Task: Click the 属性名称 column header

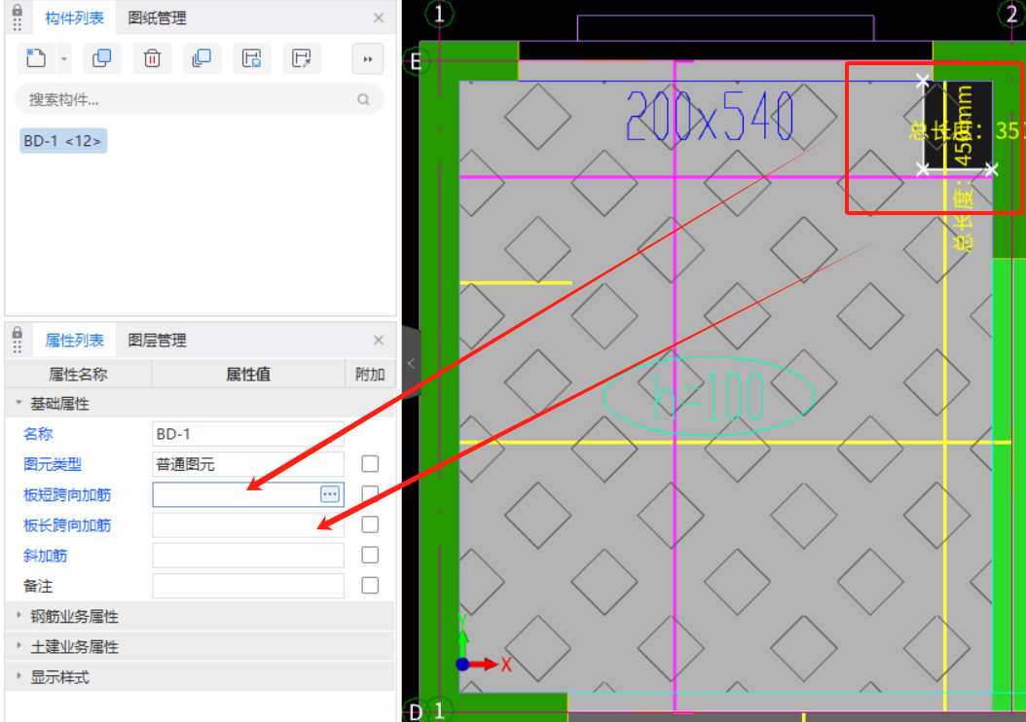Action: pos(79,374)
